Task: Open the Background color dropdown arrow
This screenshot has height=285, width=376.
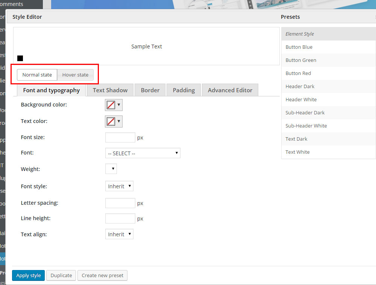Action: 119,105
